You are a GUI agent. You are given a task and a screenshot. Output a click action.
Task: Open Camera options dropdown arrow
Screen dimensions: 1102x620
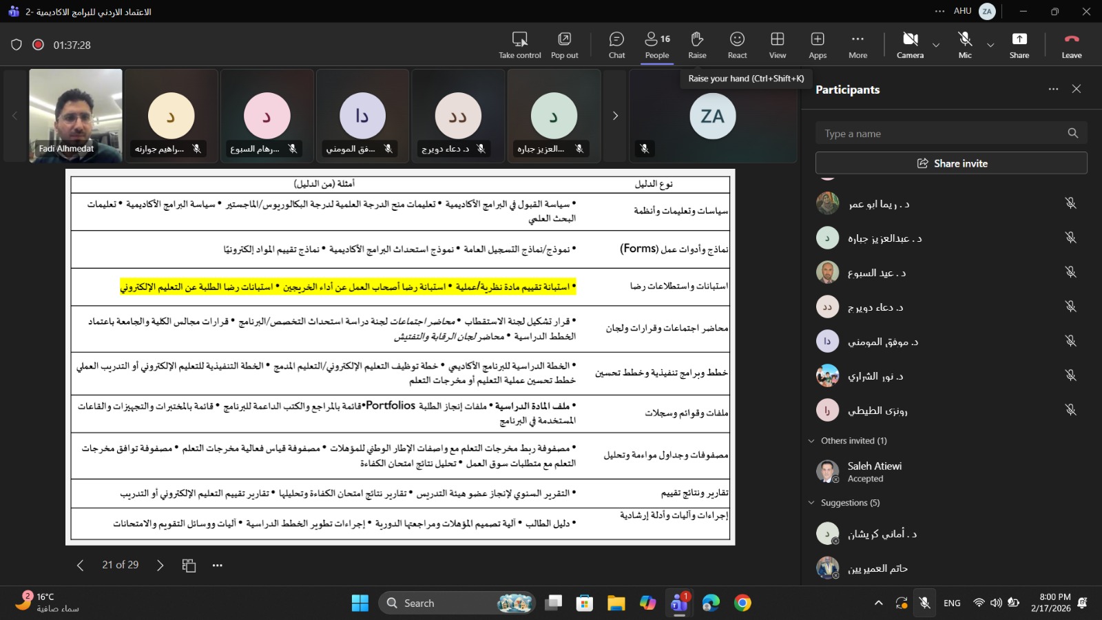(x=936, y=45)
